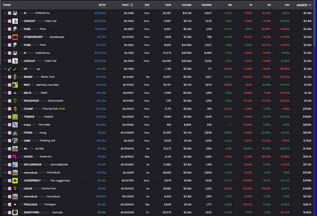
Task: Click the AU AUTISM token logo
Action: [15, 148]
